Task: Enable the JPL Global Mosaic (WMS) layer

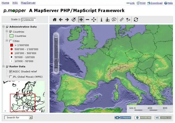Action: [x=11, y=77]
